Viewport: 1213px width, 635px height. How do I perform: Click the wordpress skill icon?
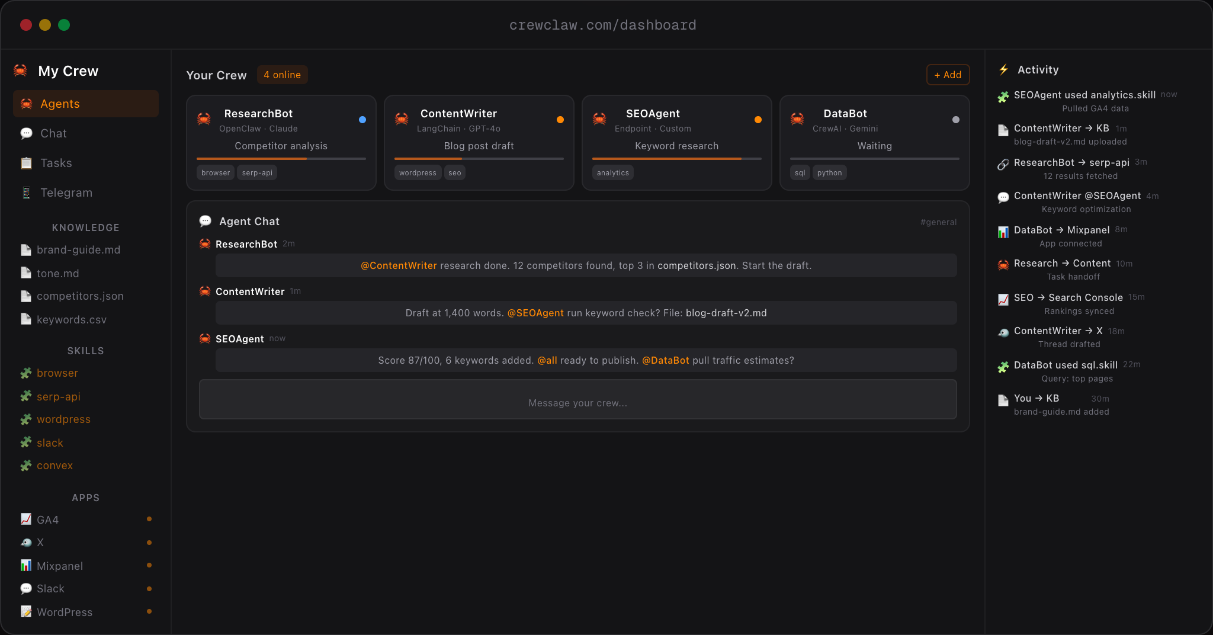(25, 419)
